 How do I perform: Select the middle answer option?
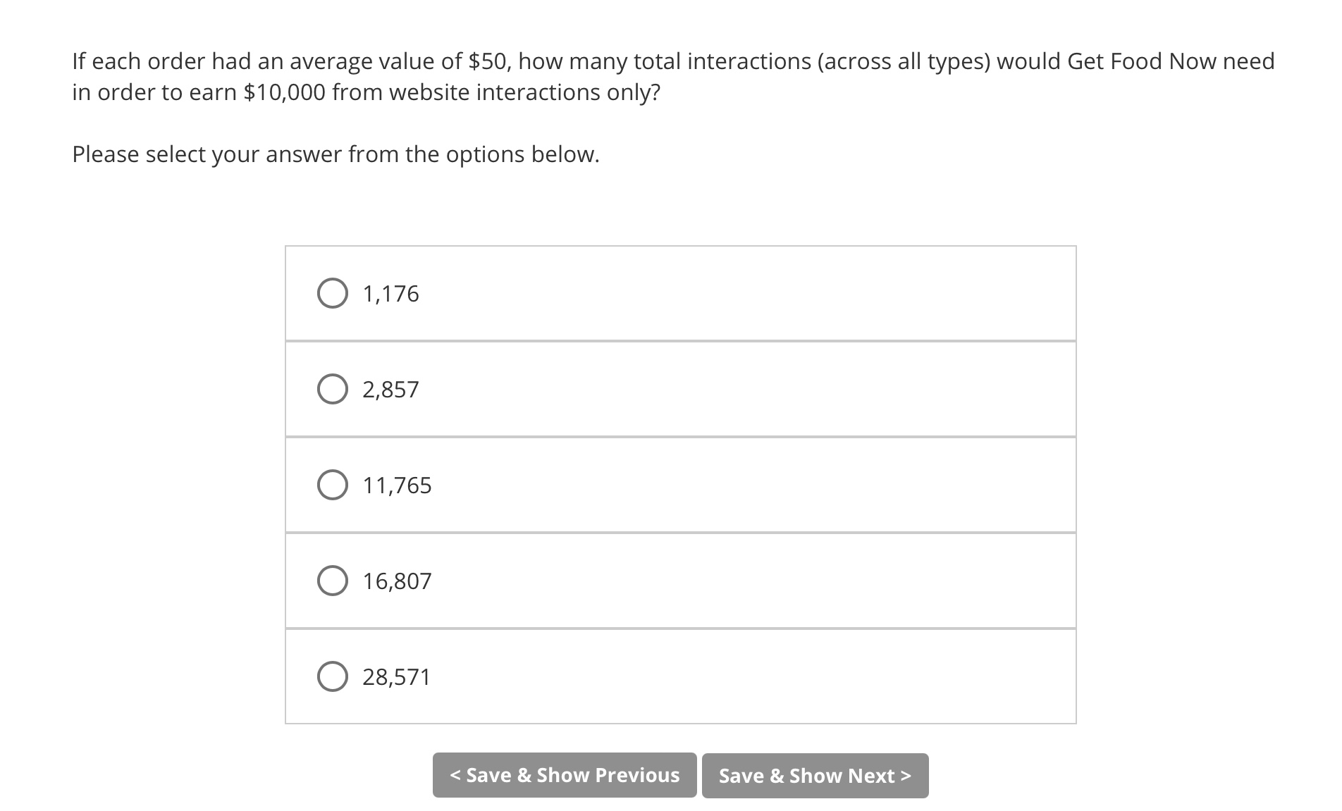pyautogui.click(x=333, y=484)
